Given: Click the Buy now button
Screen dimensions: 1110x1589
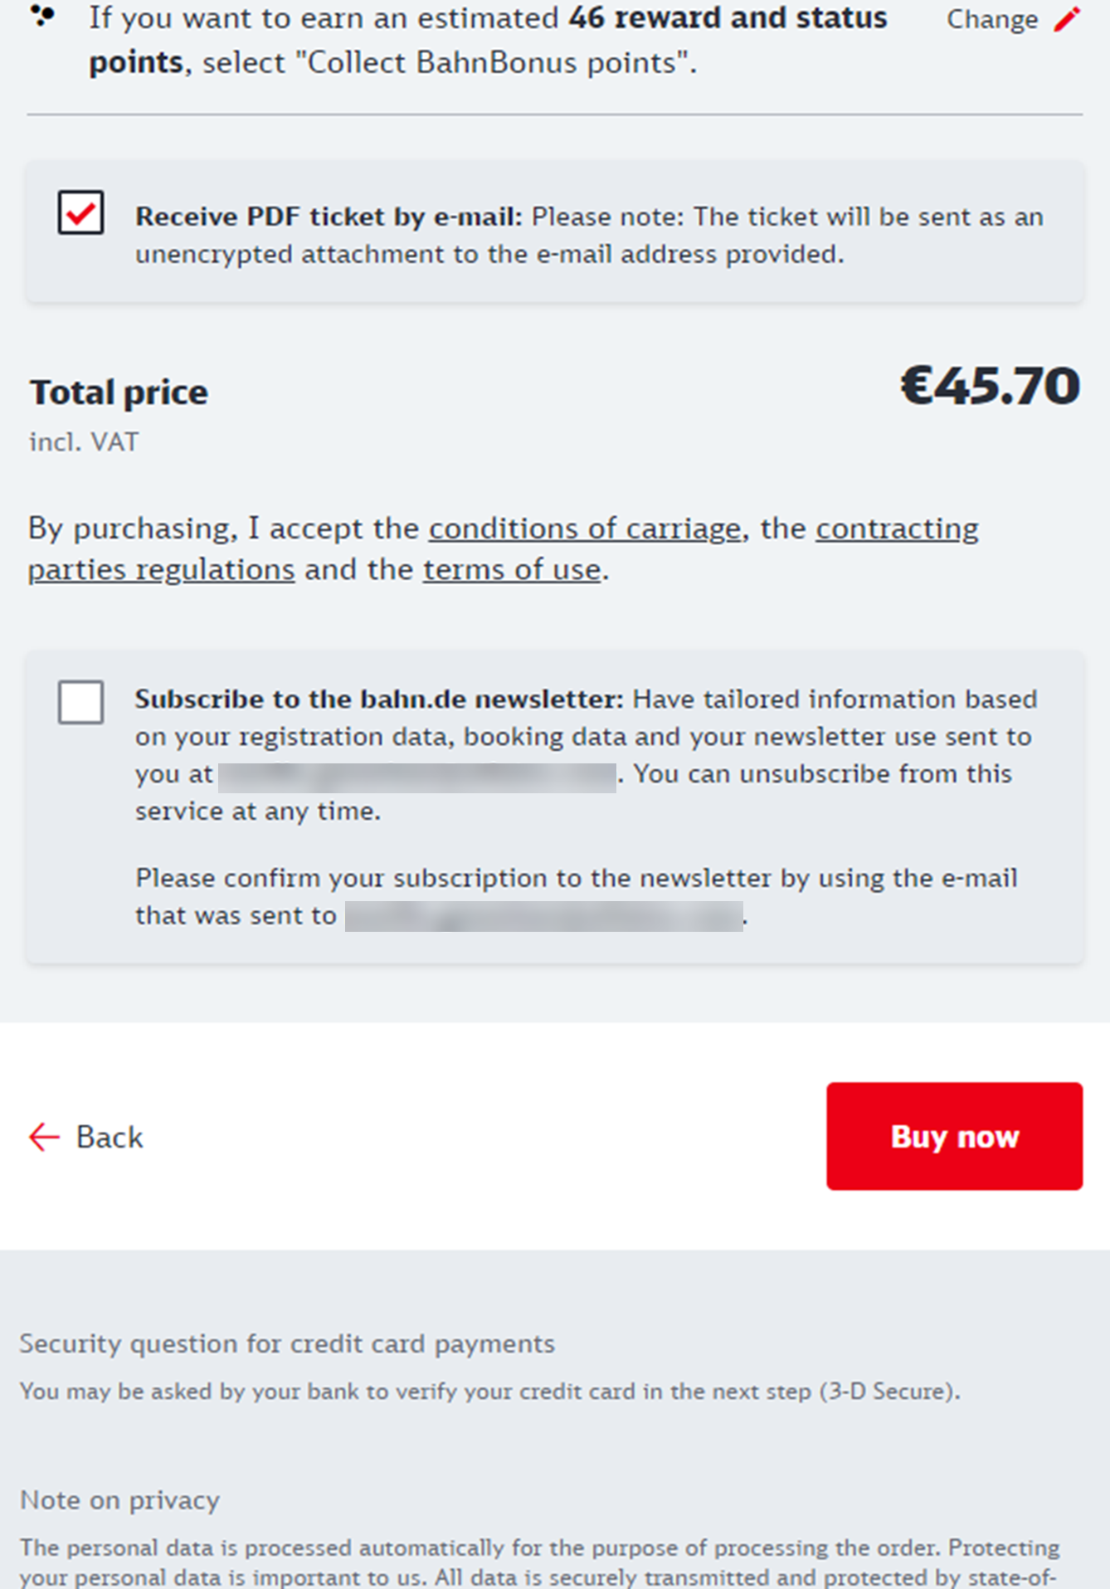Looking at the screenshot, I should coord(954,1136).
